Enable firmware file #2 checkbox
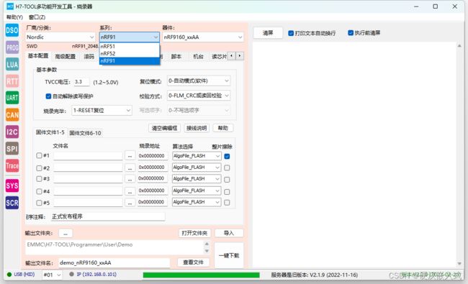 tap(39, 168)
